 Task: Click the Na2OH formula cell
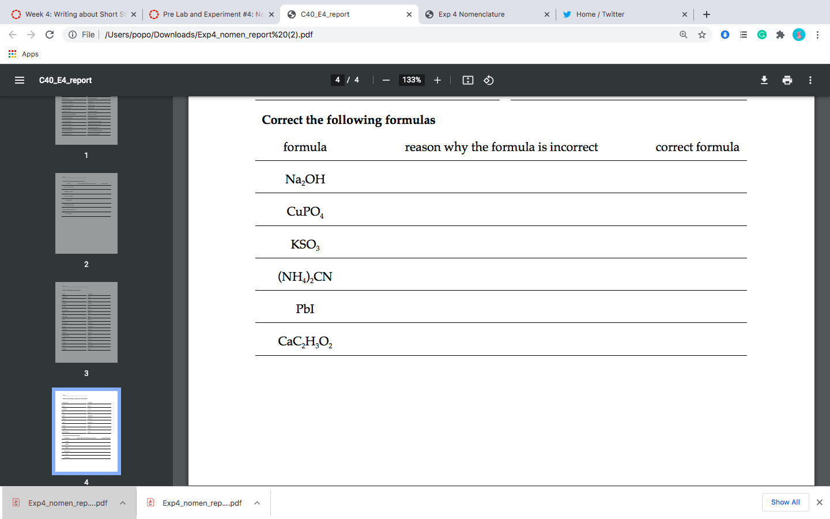pyautogui.click(x=305, y=179)
